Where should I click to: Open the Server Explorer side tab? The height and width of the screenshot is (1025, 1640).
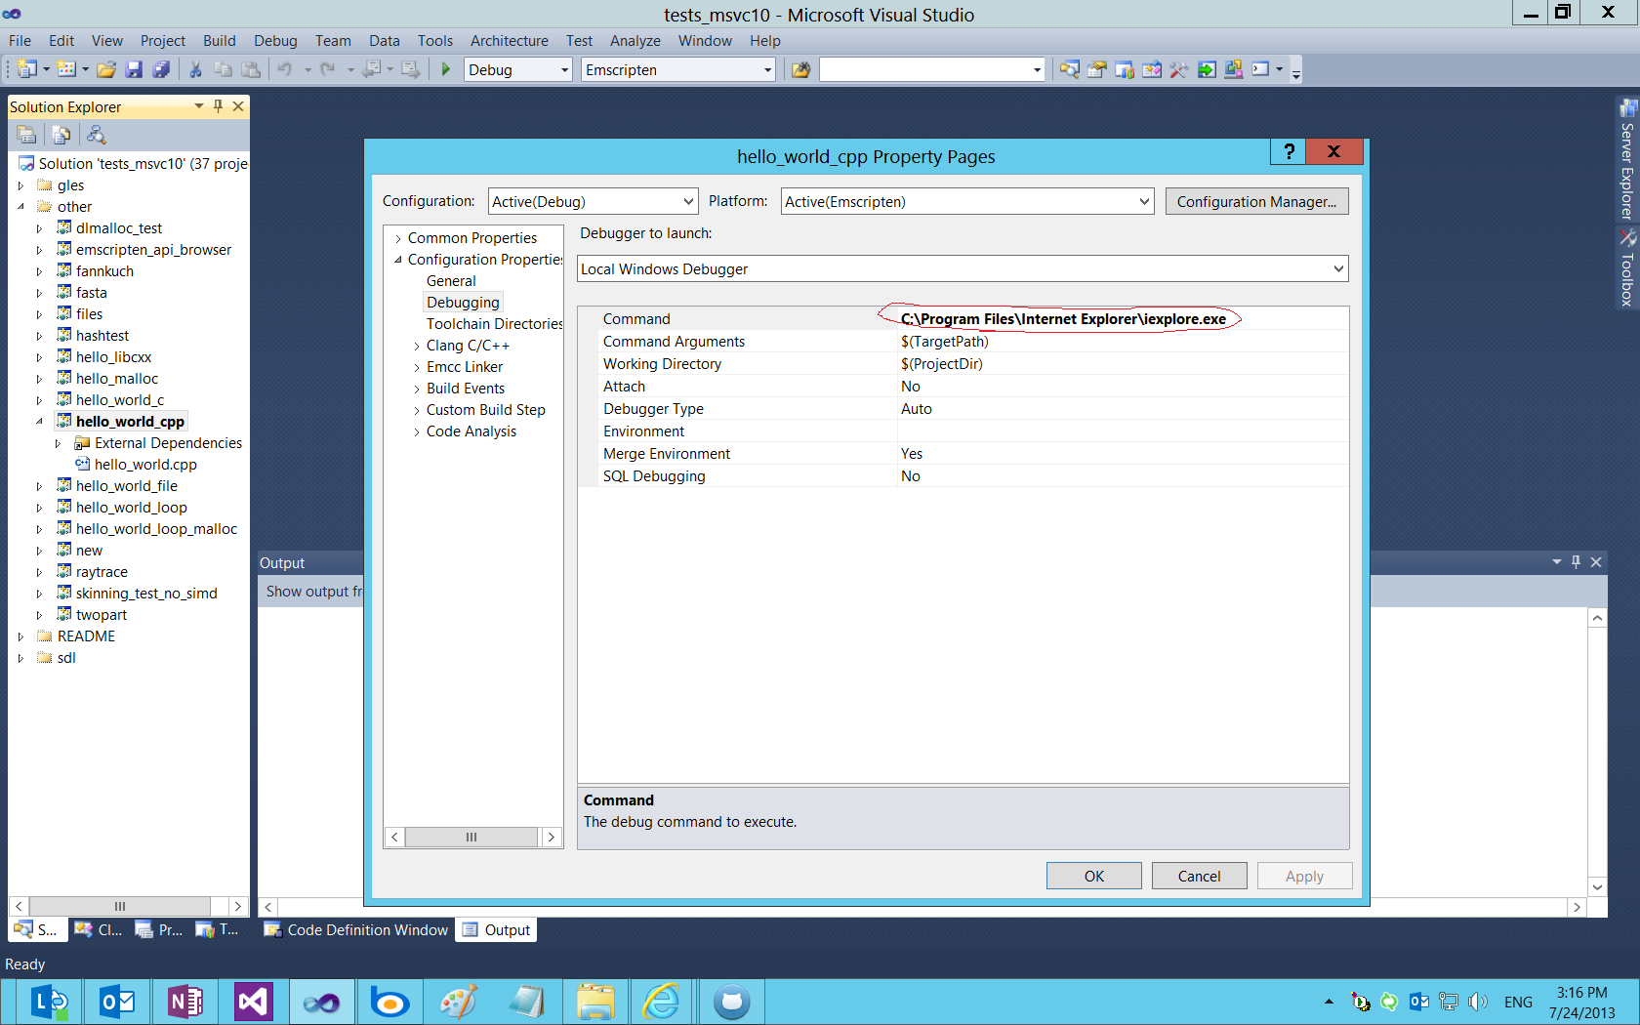[x=1626, y=160]
